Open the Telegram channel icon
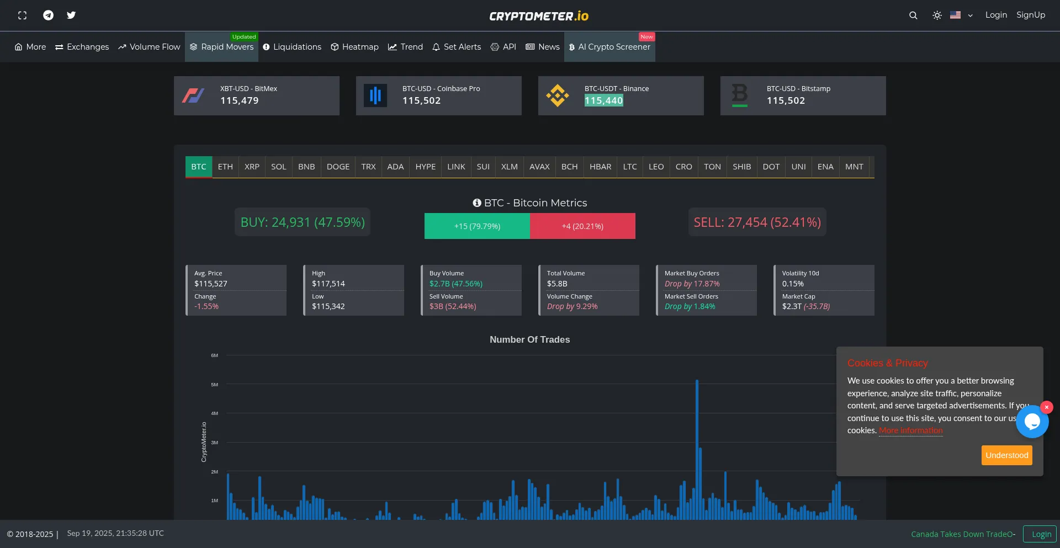The image size is (1060, 548). pyautogui.click(x=49, y=15)
